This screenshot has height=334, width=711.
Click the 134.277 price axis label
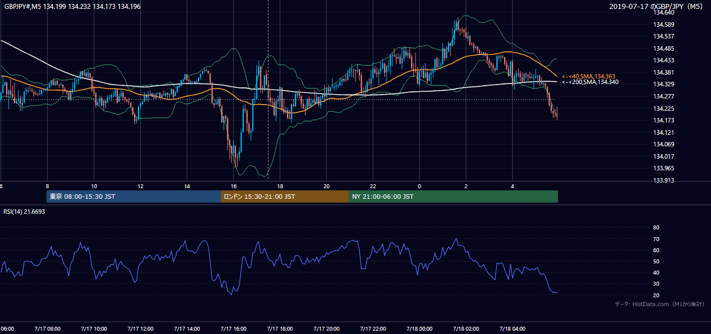[664, 96]
